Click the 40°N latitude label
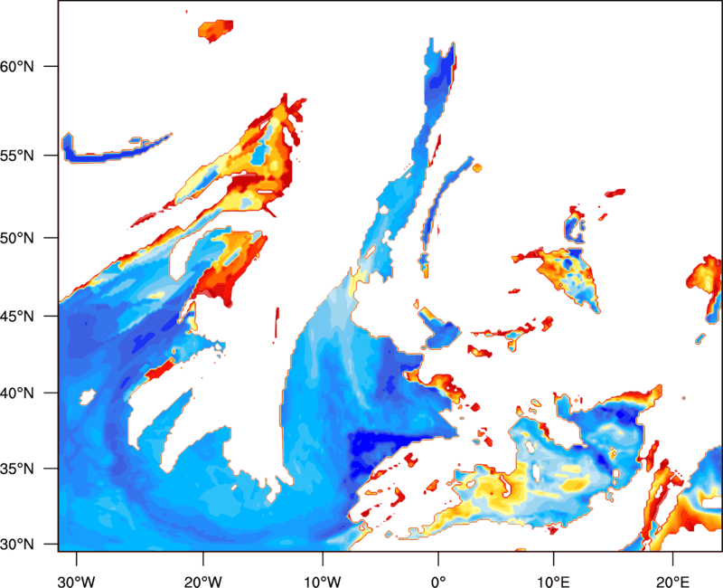 point(17,394)
